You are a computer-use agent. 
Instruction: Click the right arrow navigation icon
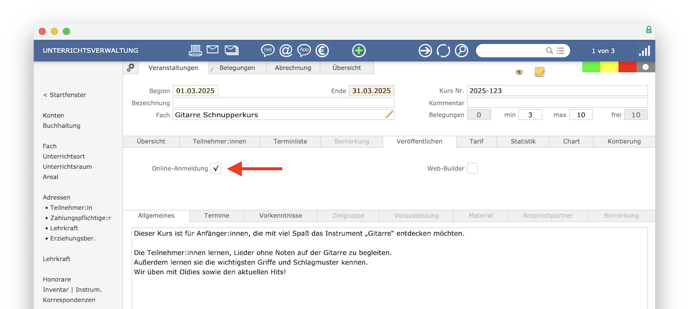[425, 51]
